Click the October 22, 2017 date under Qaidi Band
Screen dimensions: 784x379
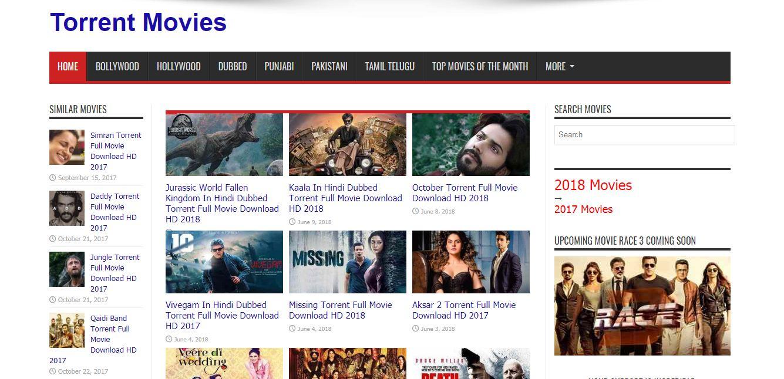click(83, 371)
